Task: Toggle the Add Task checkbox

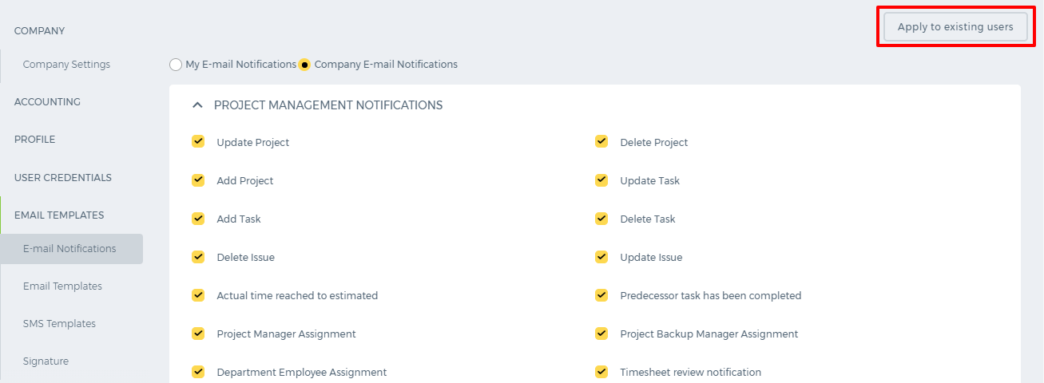Action: tap(198, 219)
